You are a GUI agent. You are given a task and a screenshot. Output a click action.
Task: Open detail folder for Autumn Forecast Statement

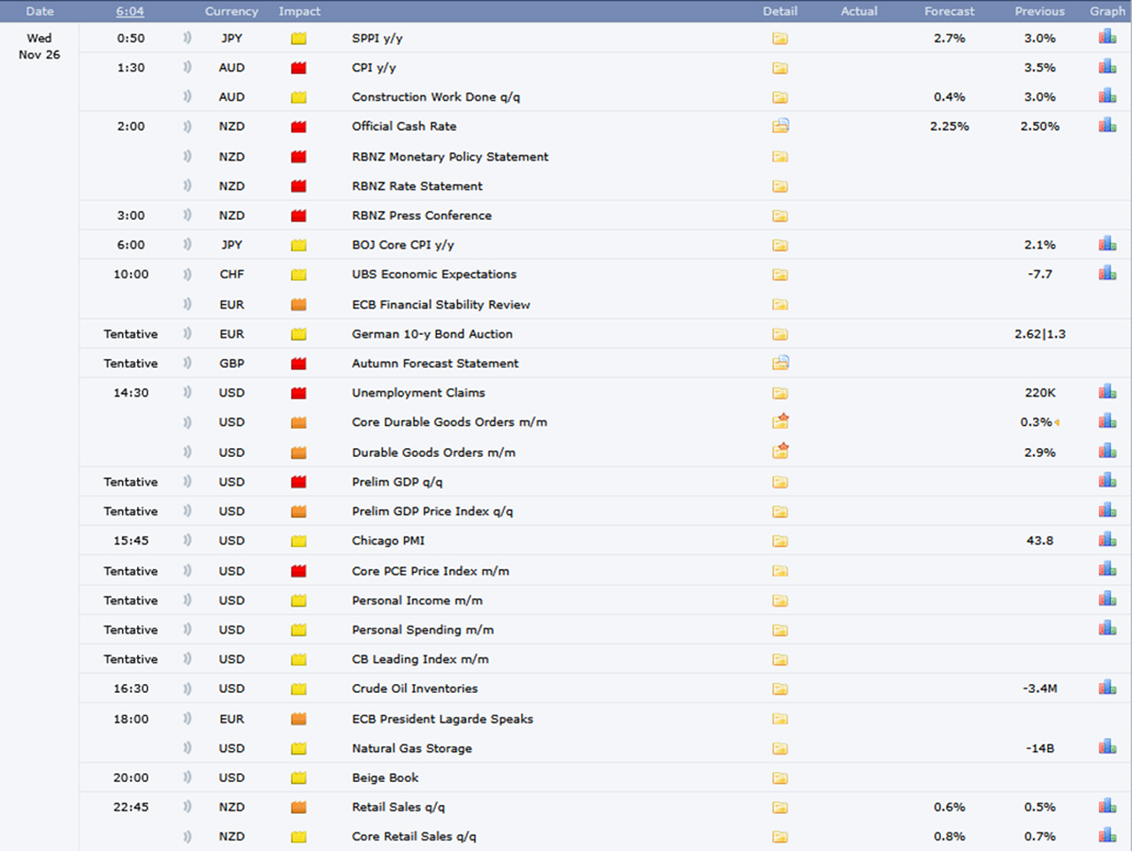780,362
